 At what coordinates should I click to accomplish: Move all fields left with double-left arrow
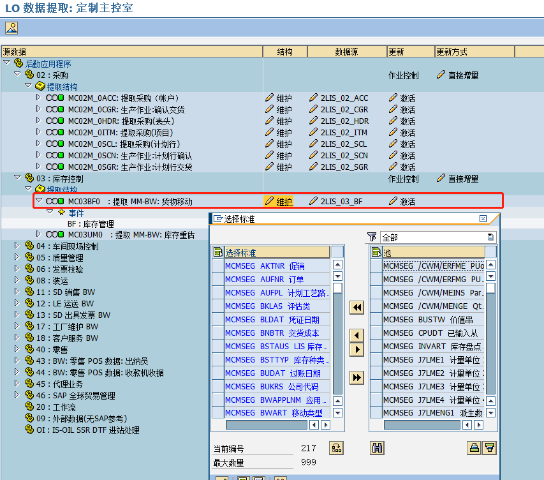357,308
